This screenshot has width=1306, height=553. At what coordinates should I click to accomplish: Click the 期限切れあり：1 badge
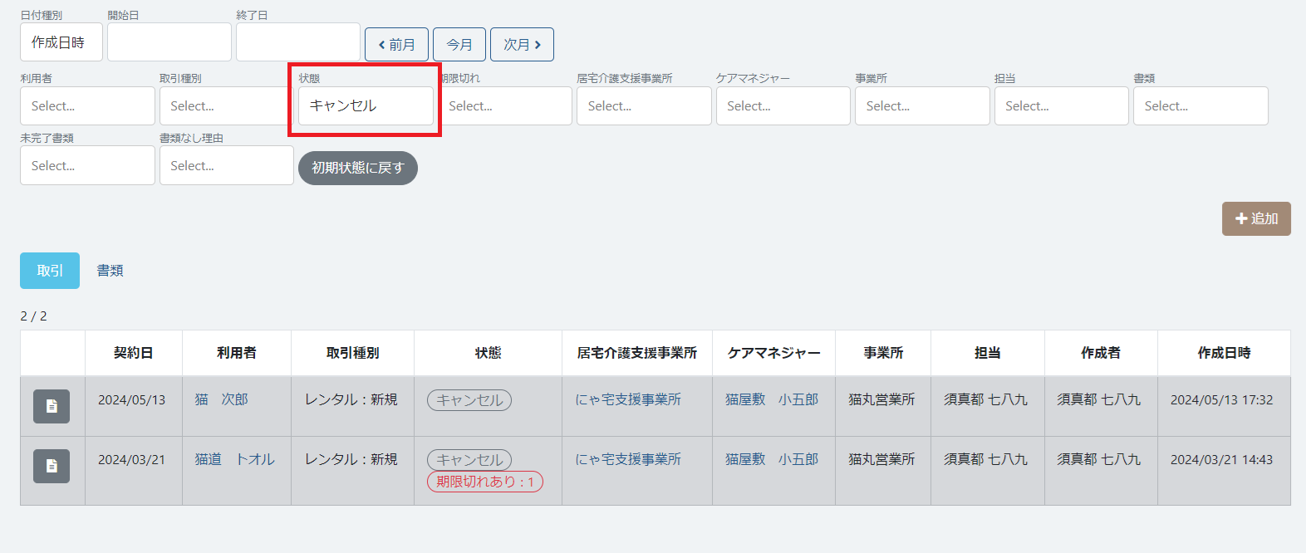pyautogui.click(x=485, y=482)
